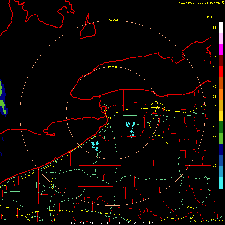Click the bright red legend swatch
Screen dimensions: 225x225
coord(221,72)
